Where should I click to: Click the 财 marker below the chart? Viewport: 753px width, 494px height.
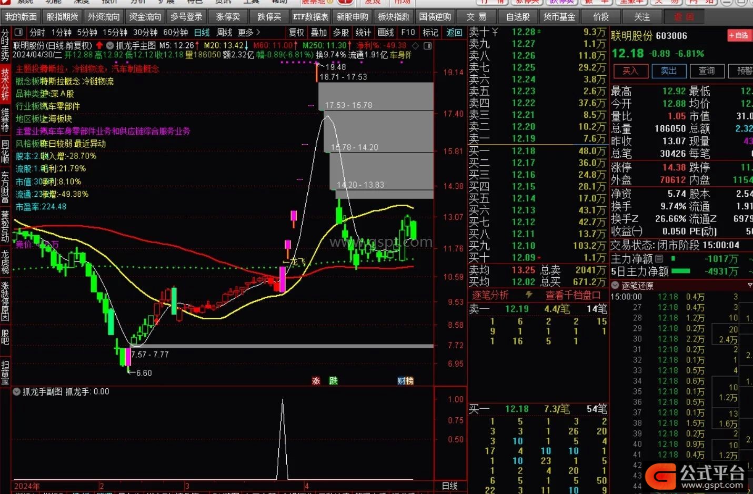(401, 381)
